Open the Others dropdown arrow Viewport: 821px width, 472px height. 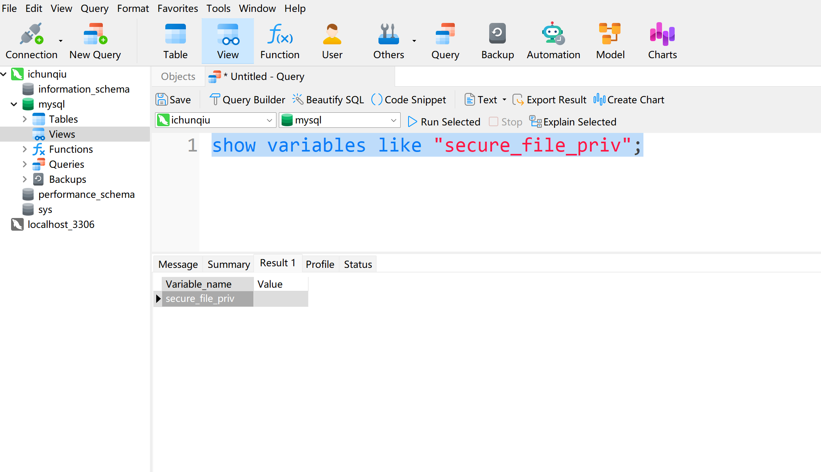coord(414,41)
